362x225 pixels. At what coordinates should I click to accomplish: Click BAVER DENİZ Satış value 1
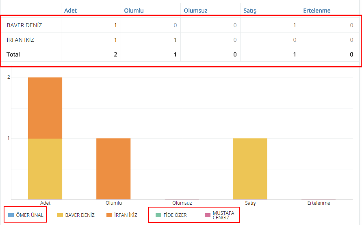tap(295, 25)
